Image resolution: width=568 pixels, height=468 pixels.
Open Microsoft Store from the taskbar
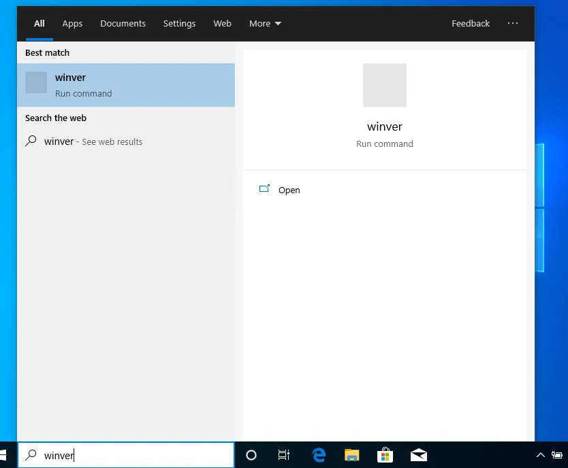385,455
